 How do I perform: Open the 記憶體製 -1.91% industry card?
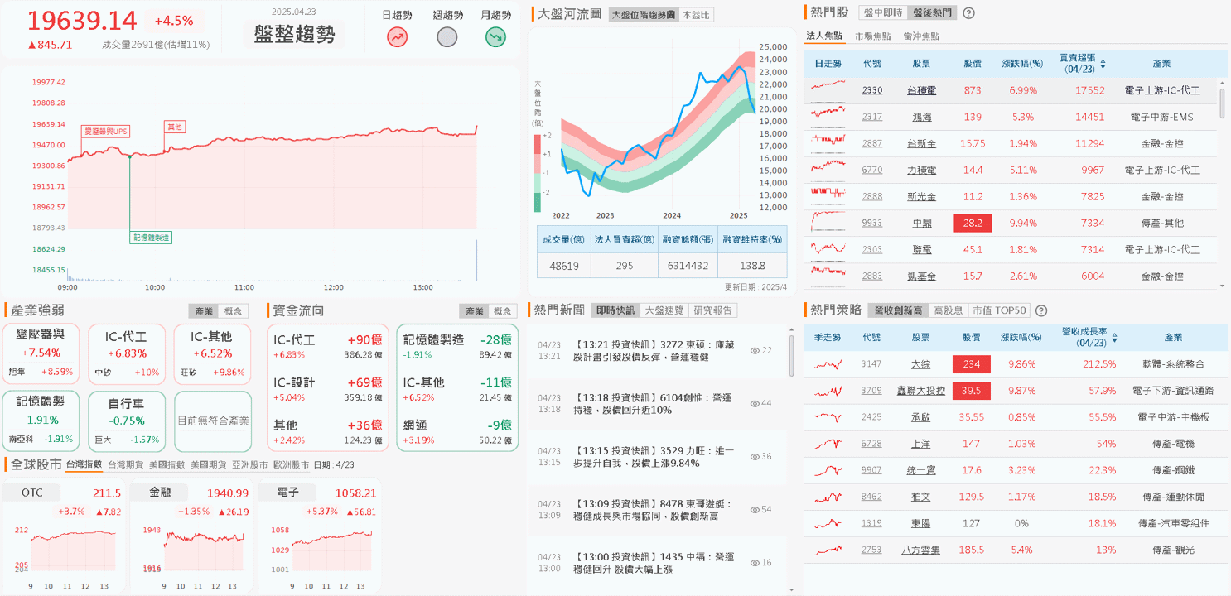[41, 421]
